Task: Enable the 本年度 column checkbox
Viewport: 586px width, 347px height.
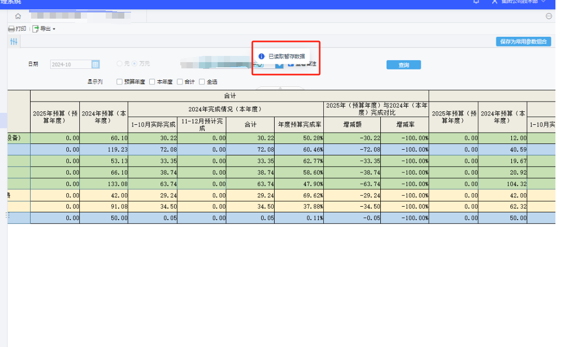Action: 152,82
